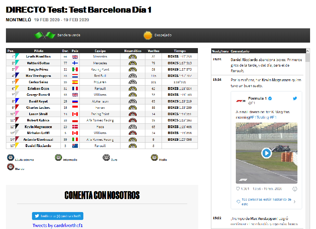
Task: Open the 'Tweets by cardriverthef1' link
Action: pos(58,225)
